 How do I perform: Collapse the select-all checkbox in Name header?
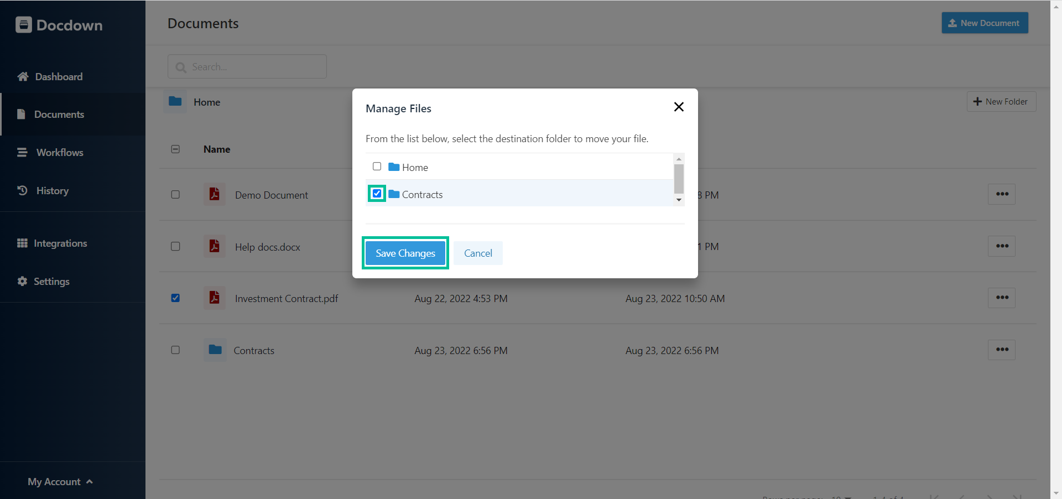pyautogui.click(x=175, y=149)
